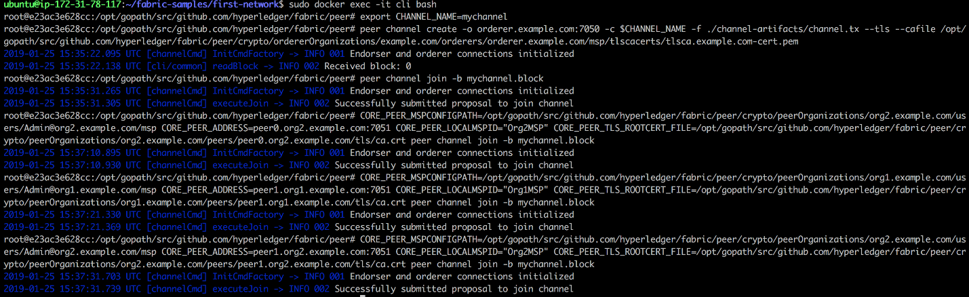
Task: Click the last 'Successfully submitted proposal to join channel' message
Action: click(x=454, y=289)
